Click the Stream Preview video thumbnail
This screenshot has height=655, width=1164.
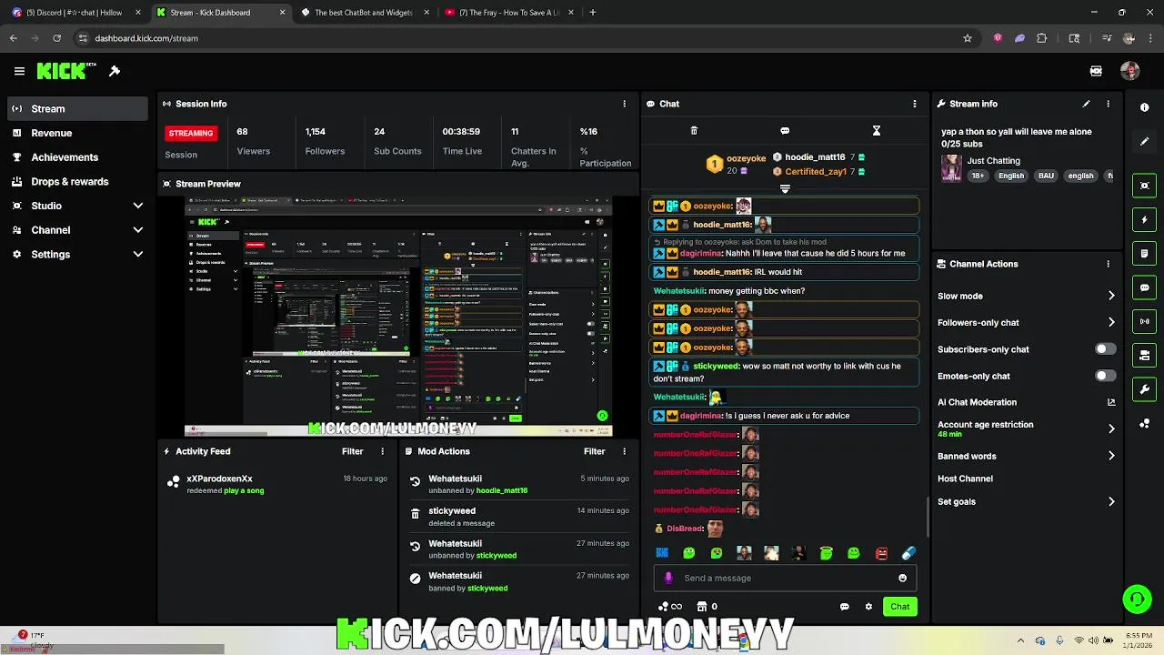point(398,317)
